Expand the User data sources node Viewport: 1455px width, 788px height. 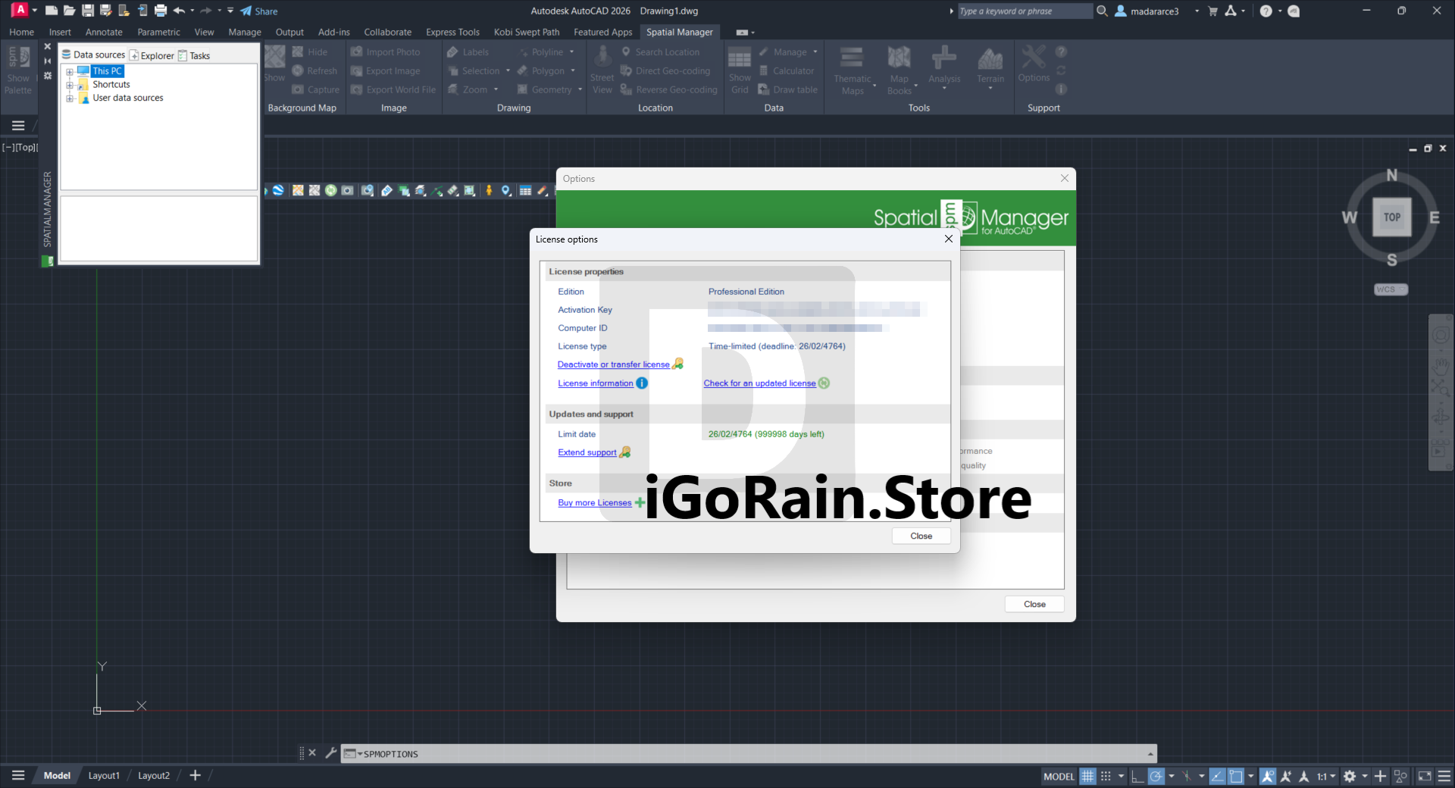tap(70, 98)
